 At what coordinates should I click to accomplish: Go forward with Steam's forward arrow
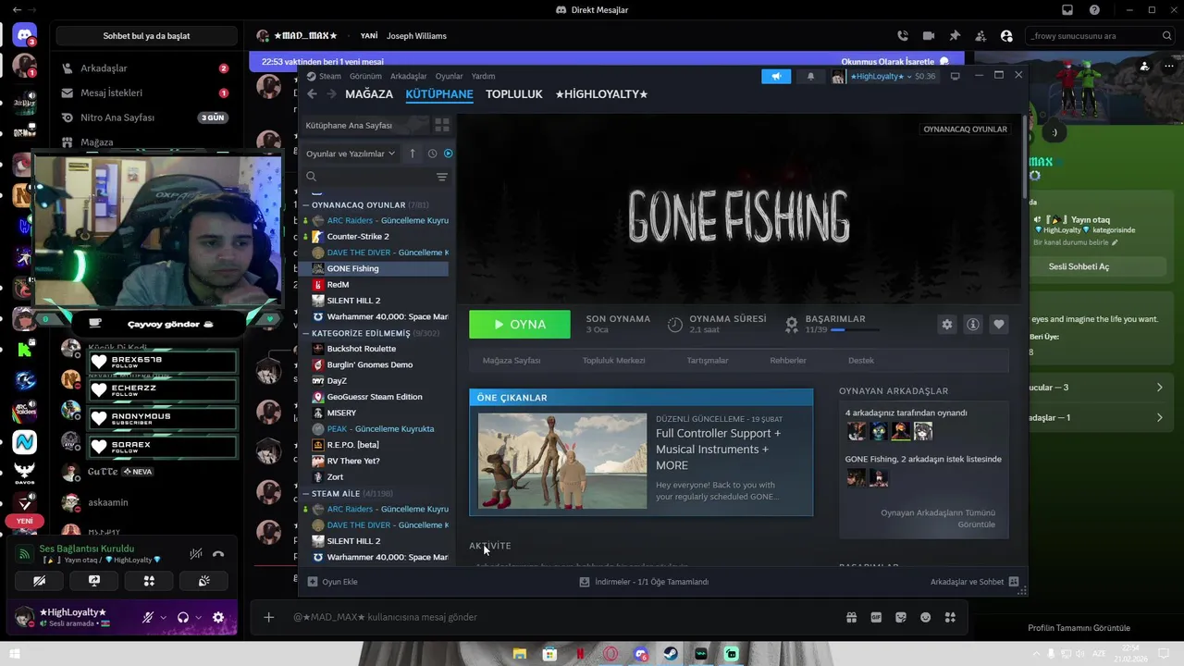pyautogui.click(x=330, y=93)
